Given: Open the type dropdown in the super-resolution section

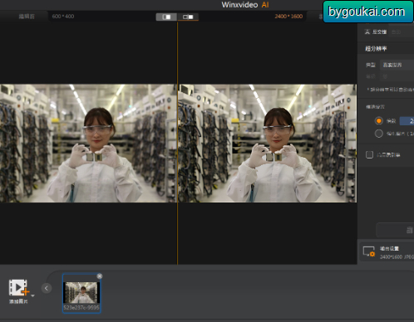Looking at the screenshot, I should pyautogui.click(x=397, y=65).
